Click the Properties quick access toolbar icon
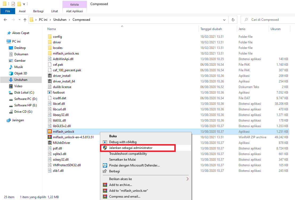 click(13, 4)
